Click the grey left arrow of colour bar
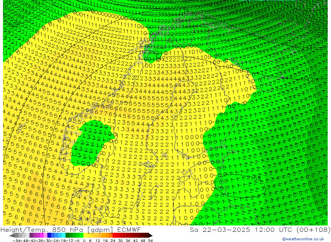This screenshot has height=242, width=331. coord(12,236)
